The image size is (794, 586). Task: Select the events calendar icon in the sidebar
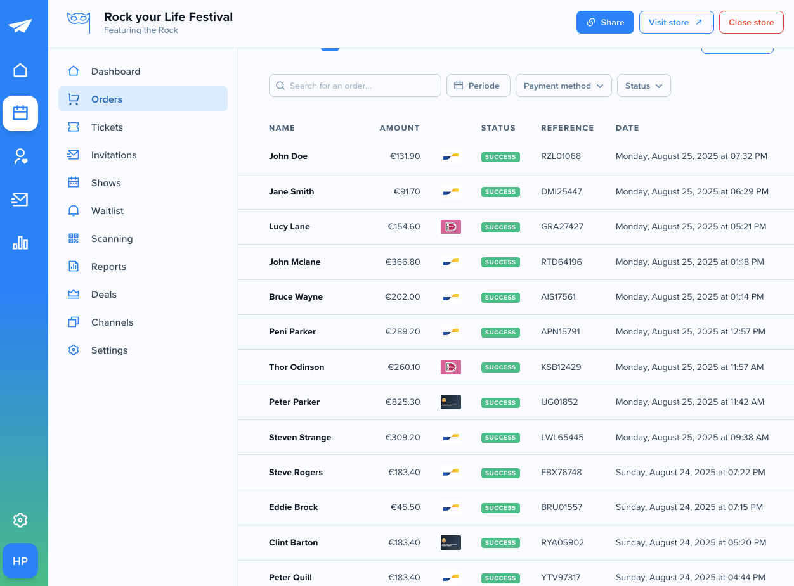tap(20, 113)
